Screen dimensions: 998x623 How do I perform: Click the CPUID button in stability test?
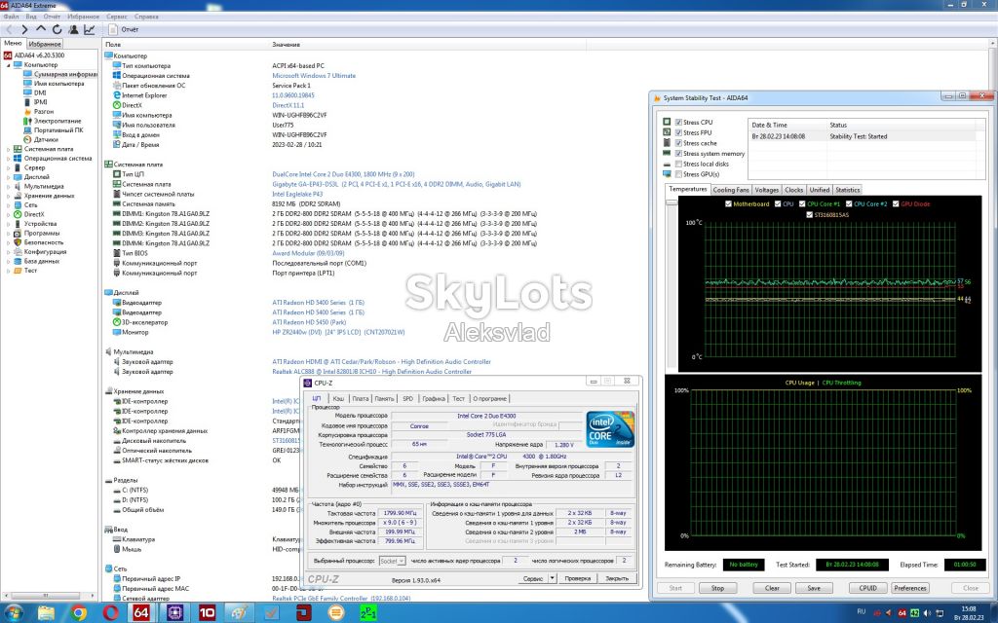(867, 588)
